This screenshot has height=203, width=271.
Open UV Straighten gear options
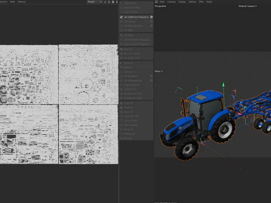click(151, 76)
